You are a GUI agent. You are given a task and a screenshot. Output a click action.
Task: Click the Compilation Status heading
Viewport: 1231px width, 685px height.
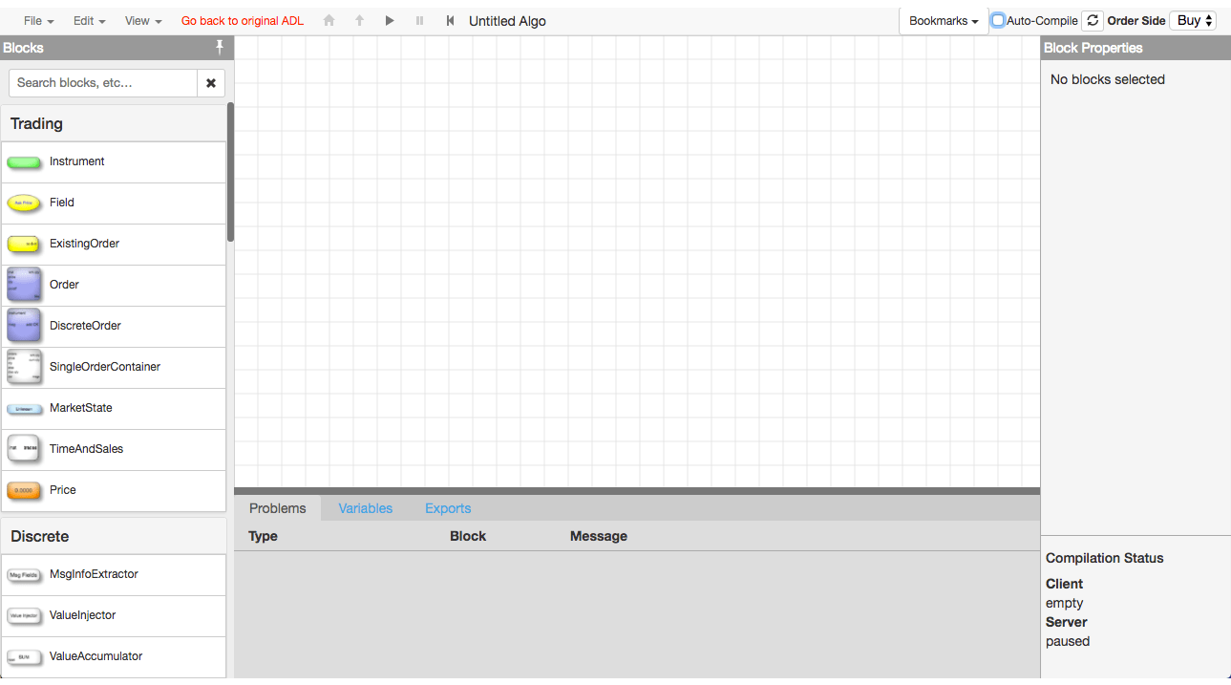1105,558
